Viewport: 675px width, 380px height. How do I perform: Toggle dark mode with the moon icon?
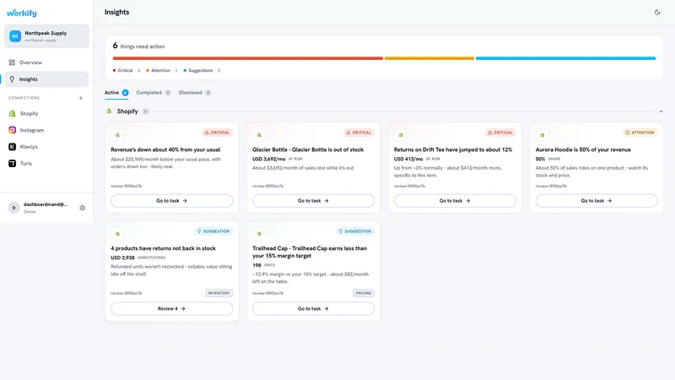pos(657,12)
